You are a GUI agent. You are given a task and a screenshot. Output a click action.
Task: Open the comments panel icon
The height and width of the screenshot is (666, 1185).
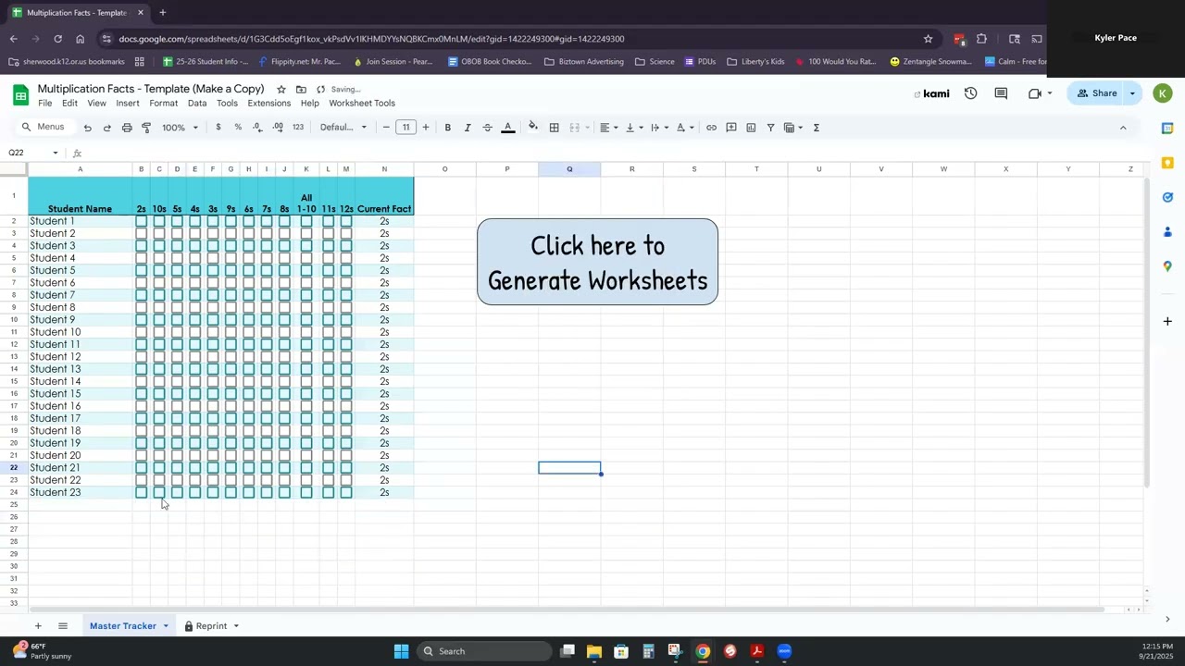pos(1001,93)
